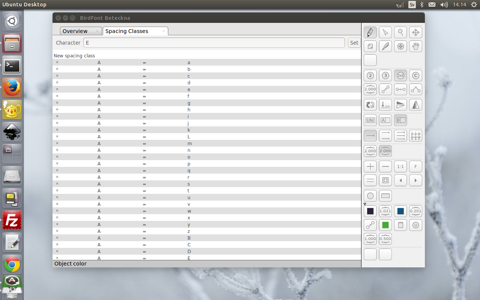Select the circle shape tool

point(370,196)
